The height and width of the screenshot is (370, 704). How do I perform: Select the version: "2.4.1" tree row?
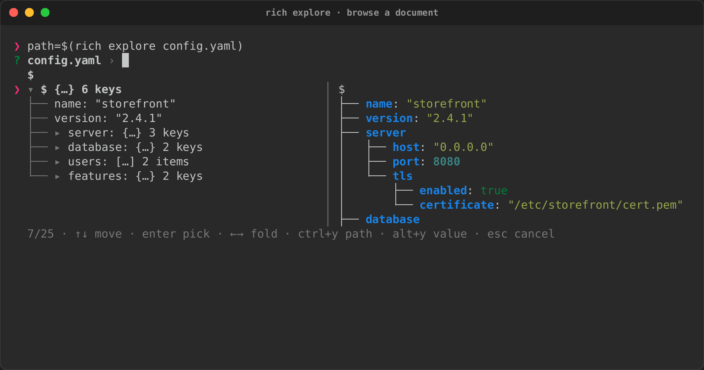[108, 118]
